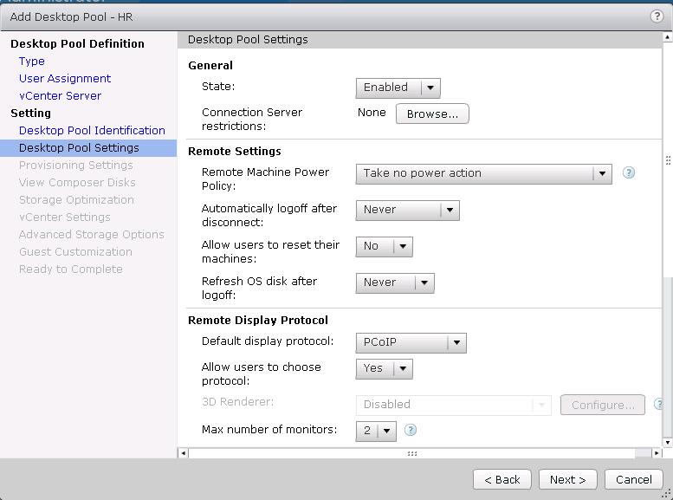Click help icon beside Remote Machine Power Policy
673x500 pixels.
(629, 172)
